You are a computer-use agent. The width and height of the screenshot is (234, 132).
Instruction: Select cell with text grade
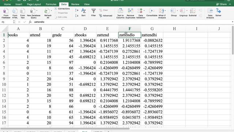[x=63, y=35]
